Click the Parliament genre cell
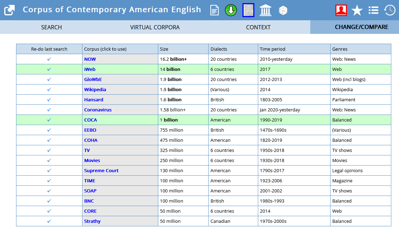 361,100
